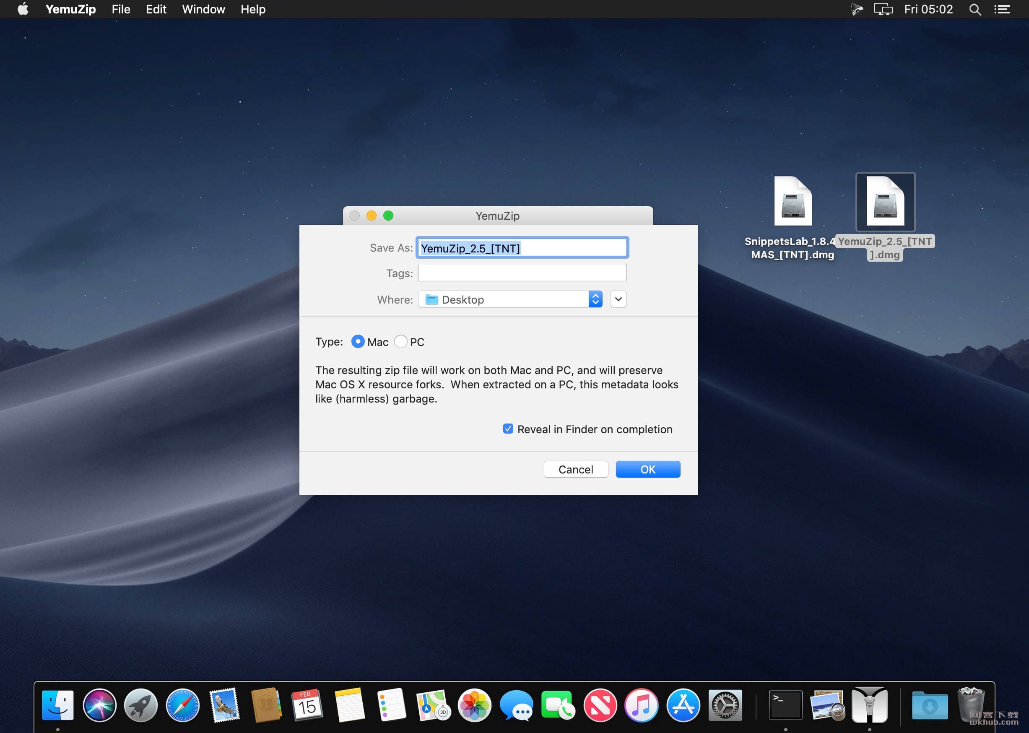The width and height of the screenshot is (1029, 733).
Task: Click the Save As filename field
Action: pyautogui.click(x=522, y=248)
